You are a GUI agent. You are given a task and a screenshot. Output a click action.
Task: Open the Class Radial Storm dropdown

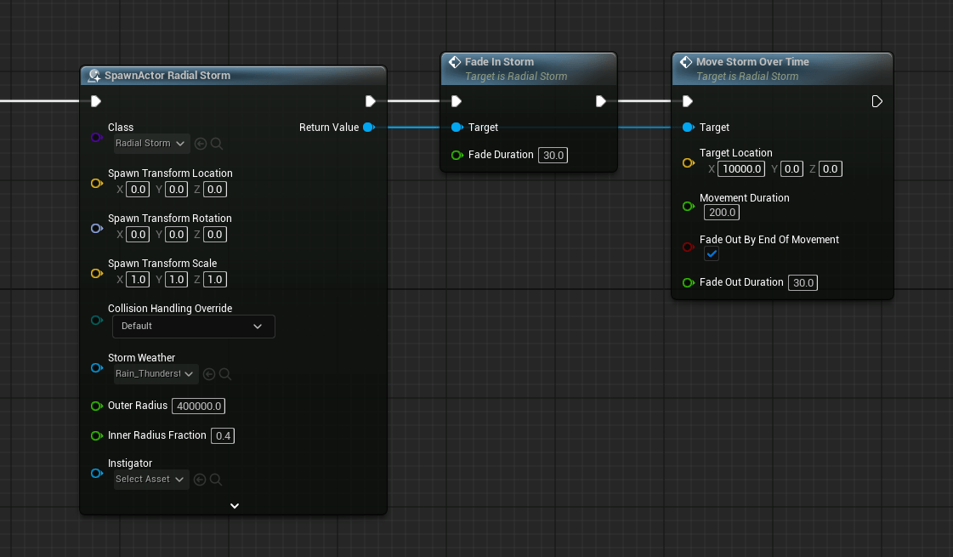150,144
